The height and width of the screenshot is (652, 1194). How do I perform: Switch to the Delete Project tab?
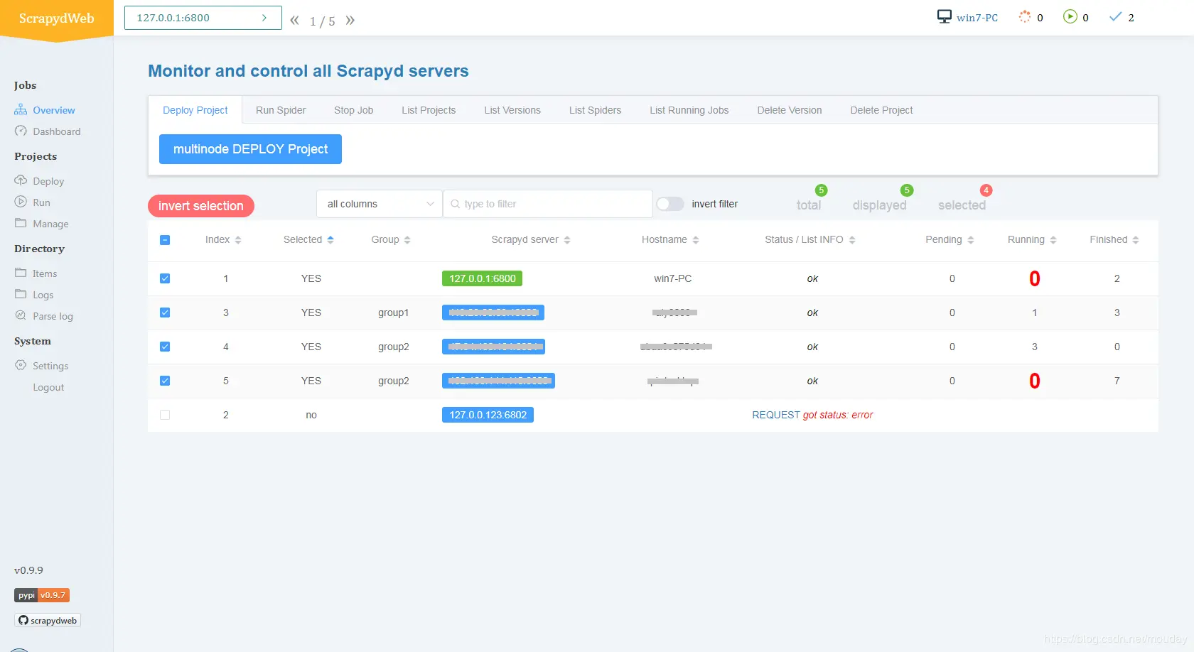[881, 110]
